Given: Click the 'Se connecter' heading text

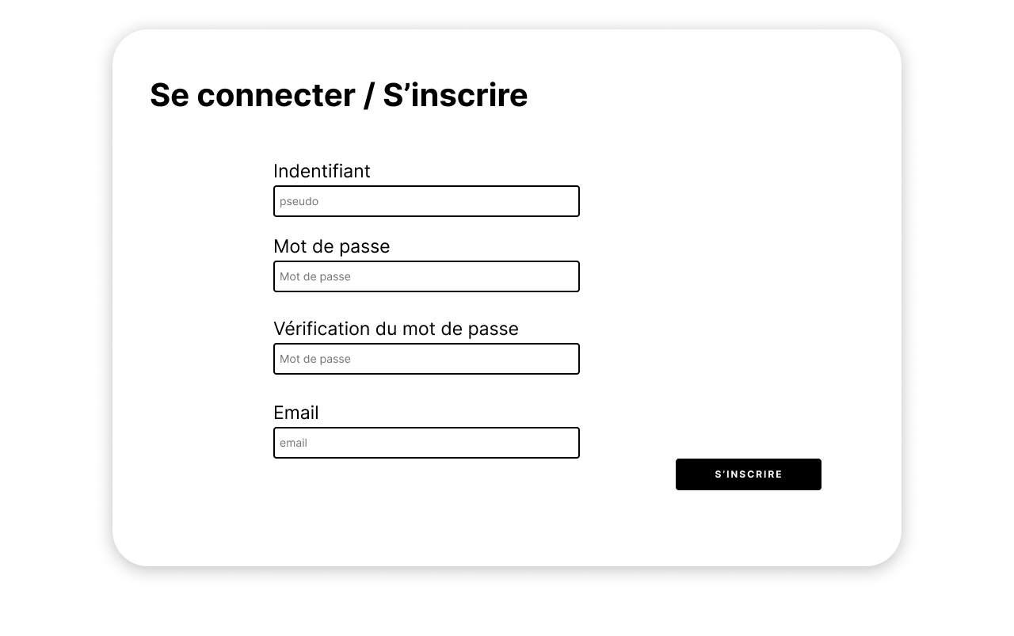Looking at the screenshot, I should click(252, 95).
